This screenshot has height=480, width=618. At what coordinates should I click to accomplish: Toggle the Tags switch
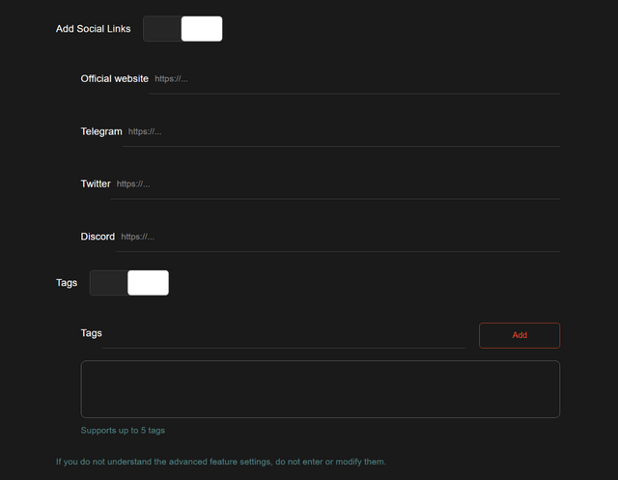coord(129,283)
